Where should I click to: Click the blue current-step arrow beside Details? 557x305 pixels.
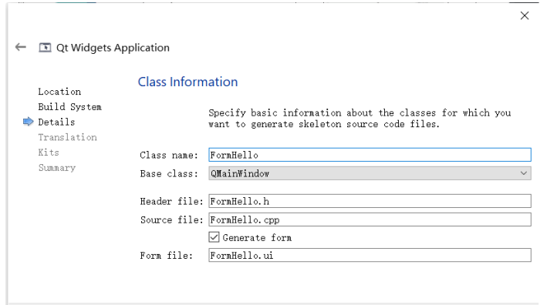pos(28,122)
